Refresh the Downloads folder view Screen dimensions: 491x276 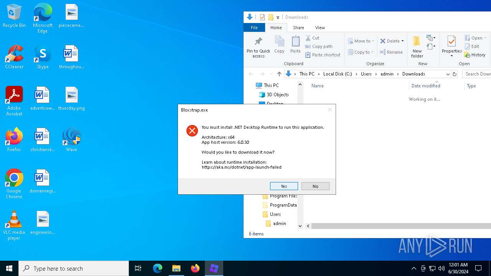455,74
